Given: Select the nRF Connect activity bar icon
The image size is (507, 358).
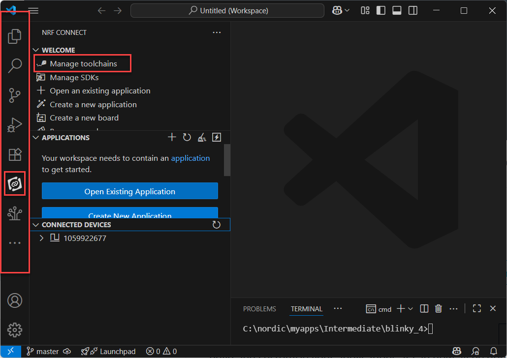Looking at the screenshot, I should point(15,183).
